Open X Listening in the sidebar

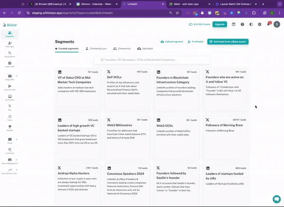(x=10, y=151)
